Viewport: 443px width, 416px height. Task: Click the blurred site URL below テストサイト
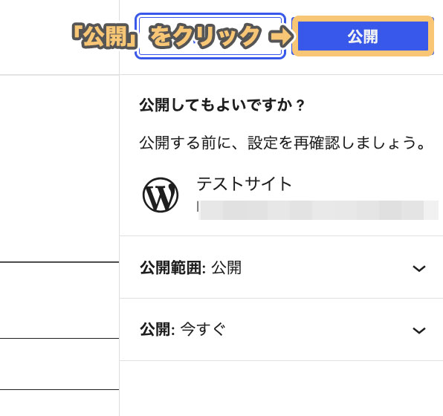coord(317,210)
